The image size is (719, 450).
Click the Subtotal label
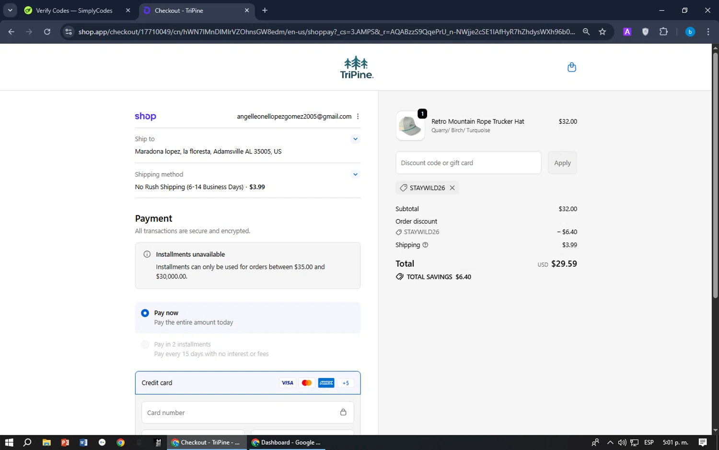click(407, 209)
